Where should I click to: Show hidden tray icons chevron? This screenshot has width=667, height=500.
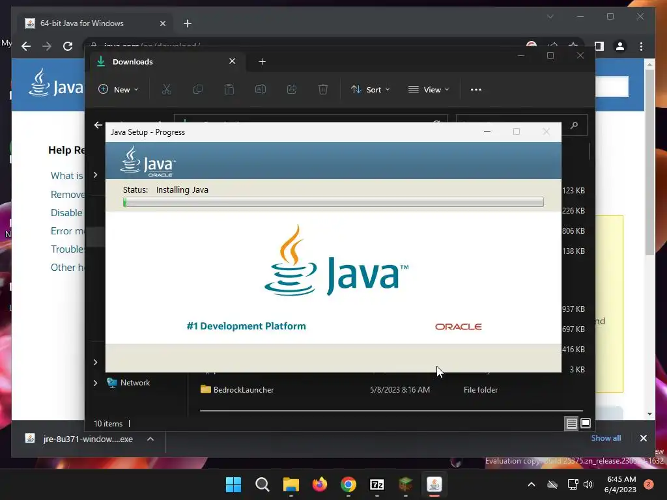[x=532, y=484]
